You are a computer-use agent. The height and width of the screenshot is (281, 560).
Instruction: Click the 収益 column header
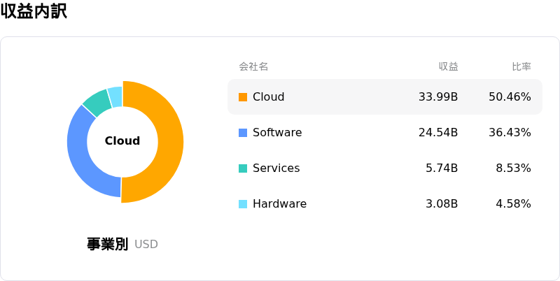[x=449, y=66]
